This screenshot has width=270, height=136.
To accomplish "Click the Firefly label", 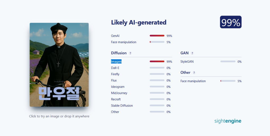I will (115, 74).
